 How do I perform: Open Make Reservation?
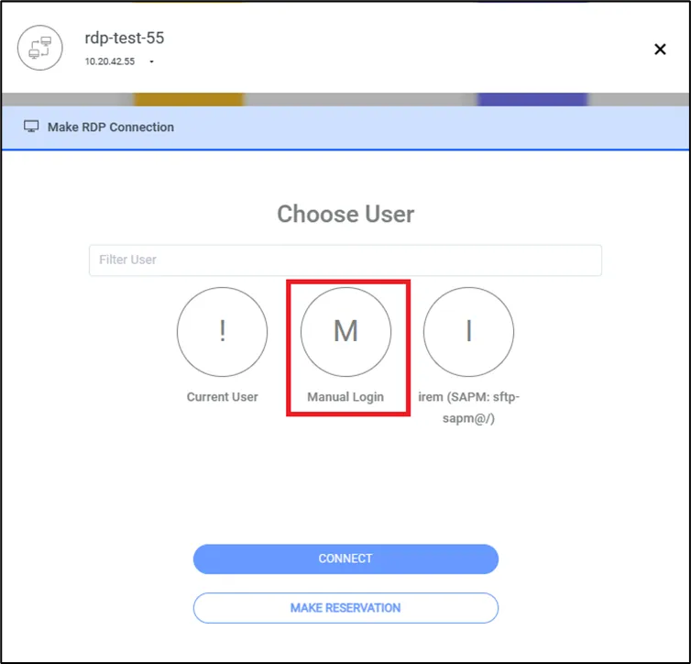click(x=345, y=607)
